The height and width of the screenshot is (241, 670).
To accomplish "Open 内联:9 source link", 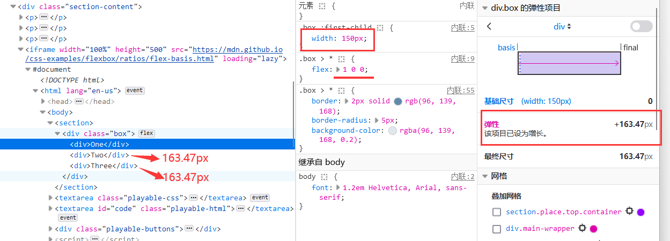I will (x=463, y=59).
